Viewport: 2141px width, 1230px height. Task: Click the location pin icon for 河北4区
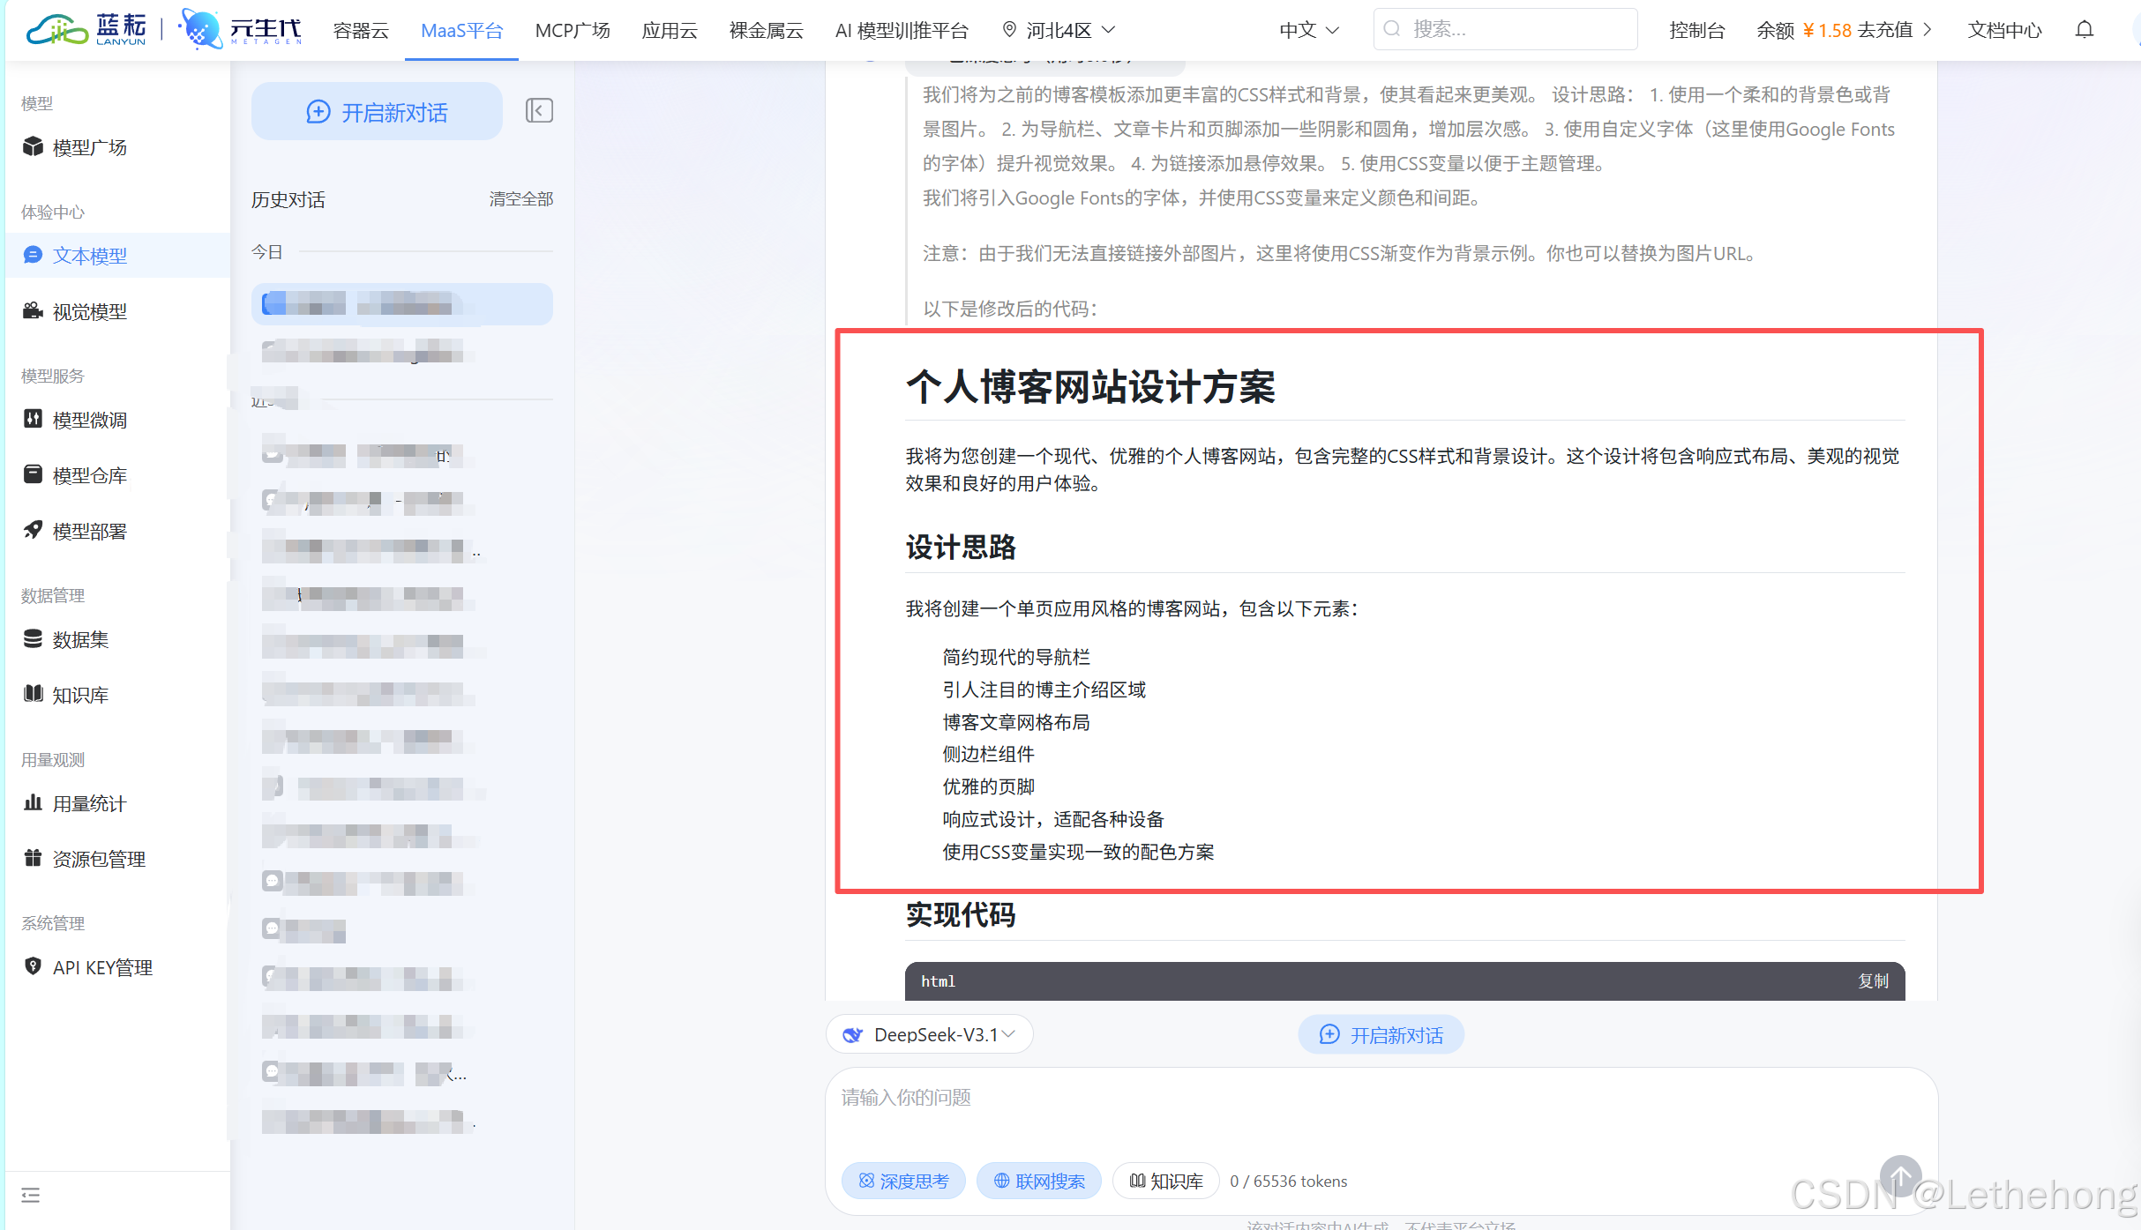1010,30
